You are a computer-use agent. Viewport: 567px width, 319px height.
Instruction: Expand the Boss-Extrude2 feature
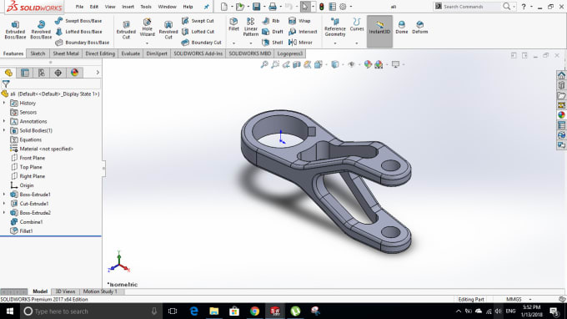click(4, 213)
